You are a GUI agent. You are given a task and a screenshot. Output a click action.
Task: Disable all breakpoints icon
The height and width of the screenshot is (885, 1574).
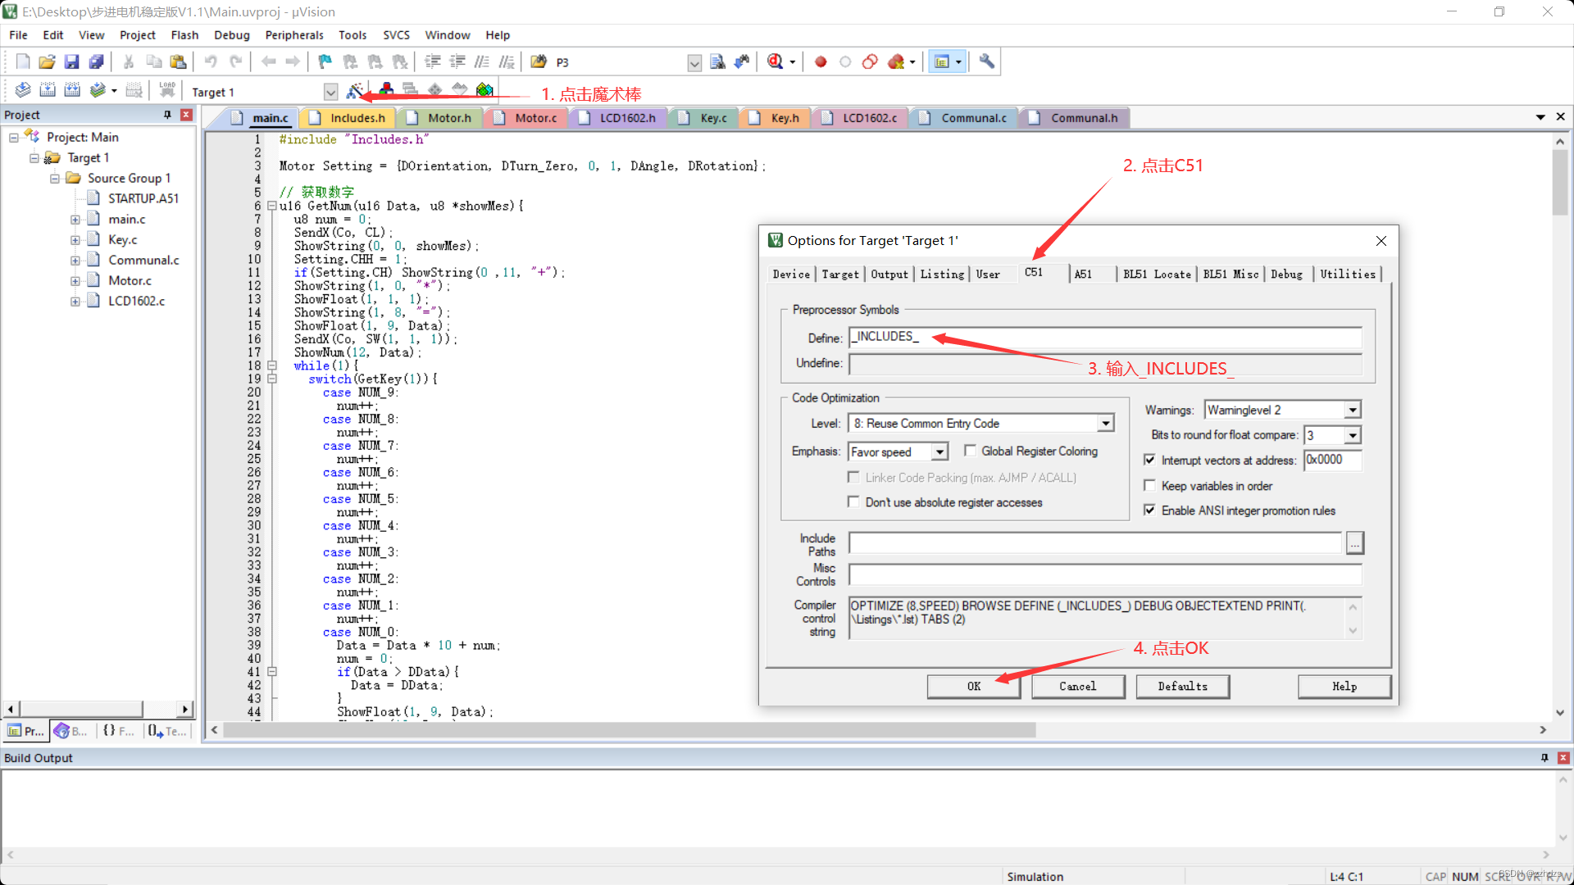[870, 61]
